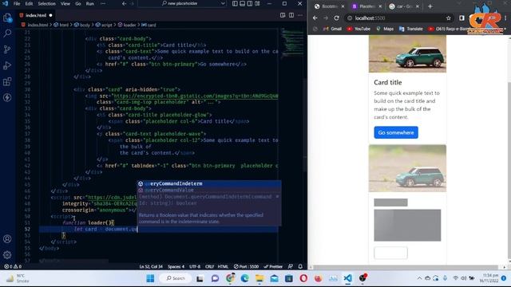Open the Search view in activity bar
Image resolution: width=511 pixels, height=287 pixels.
7,33
